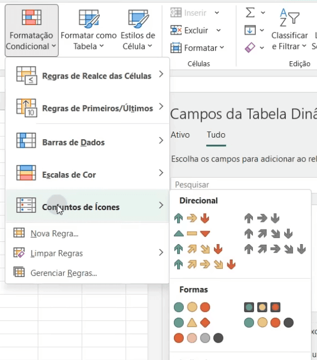Apply 4 gray arrows icon set
Viewport: 317px width, 360px height.
[269, 233]
